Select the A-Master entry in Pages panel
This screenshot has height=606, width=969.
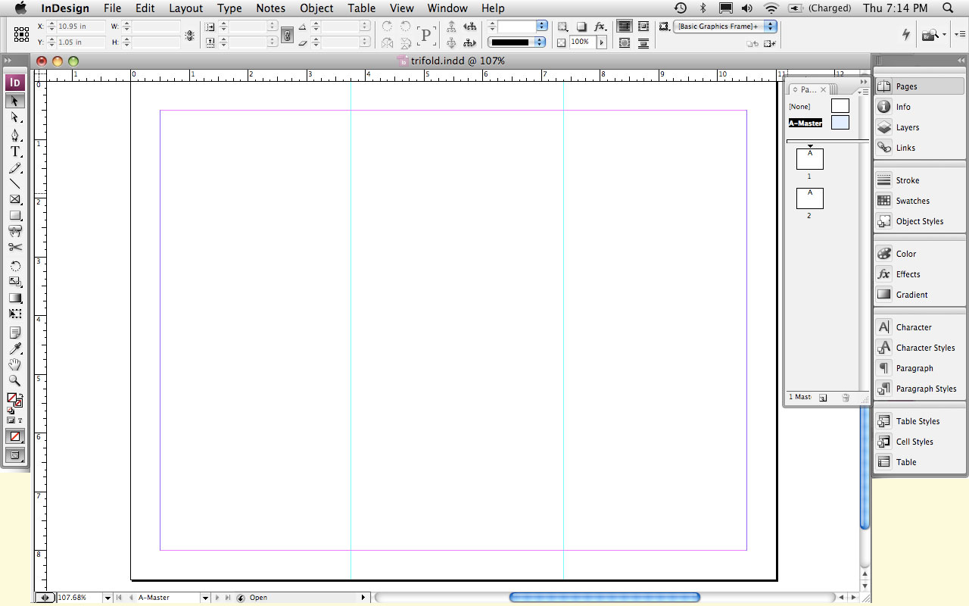805,123
